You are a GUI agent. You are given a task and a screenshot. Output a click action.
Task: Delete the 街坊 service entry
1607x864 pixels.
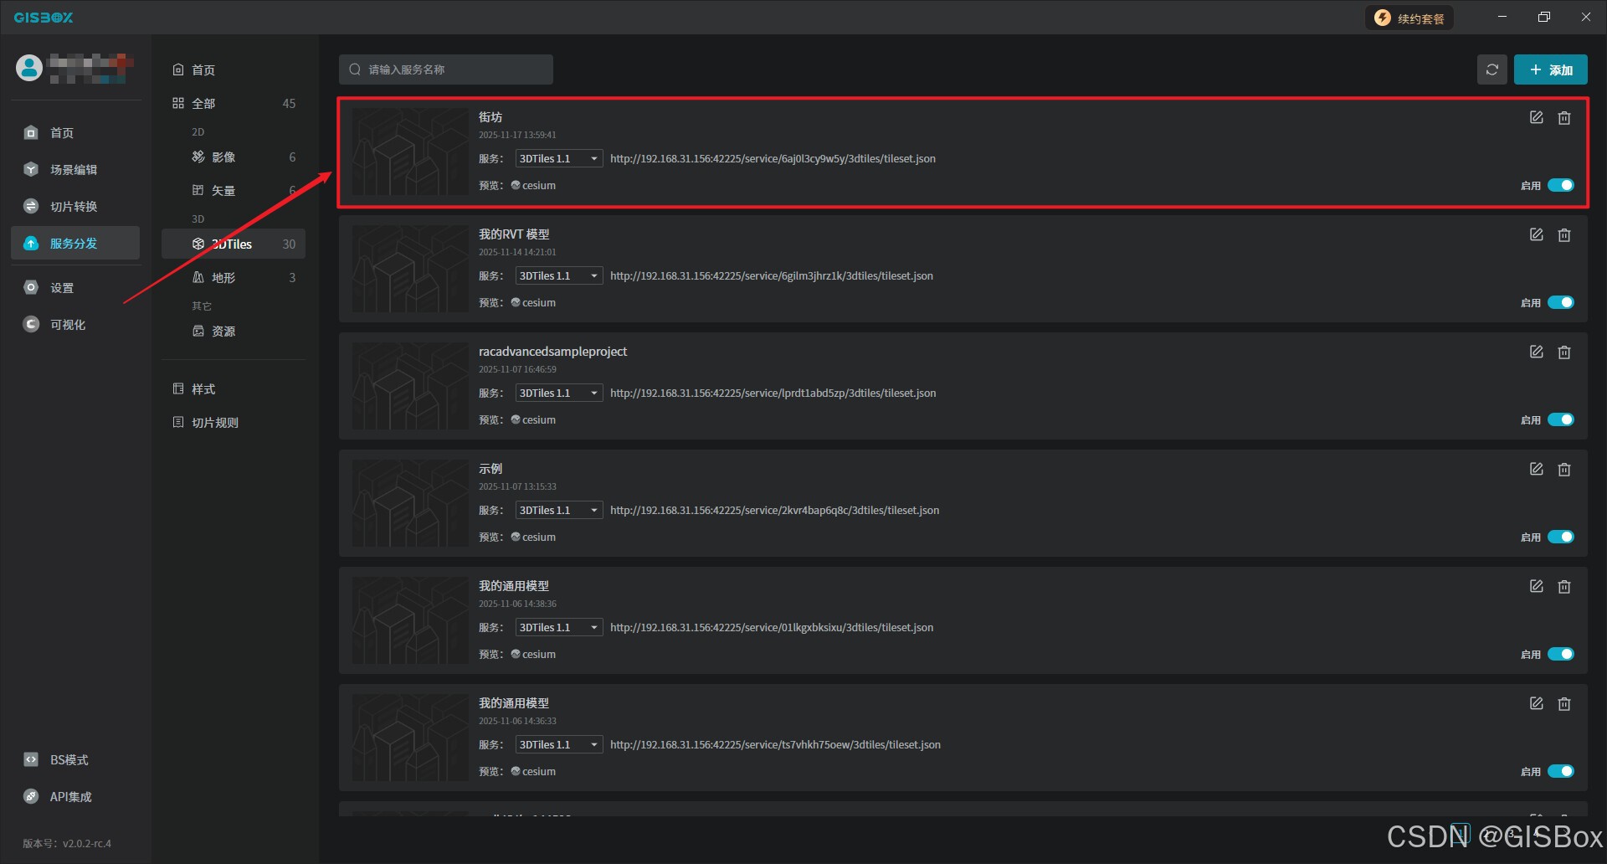[1563, 118]
